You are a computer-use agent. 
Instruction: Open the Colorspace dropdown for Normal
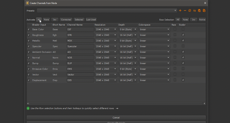click(155, 57)
